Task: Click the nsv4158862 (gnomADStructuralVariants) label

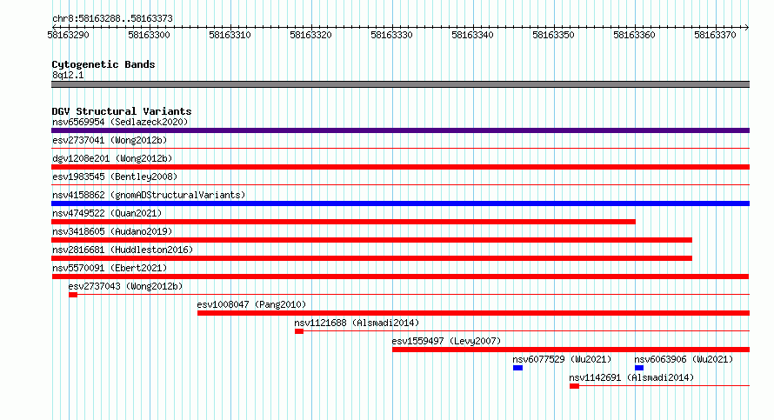Action: click(149, 195)
